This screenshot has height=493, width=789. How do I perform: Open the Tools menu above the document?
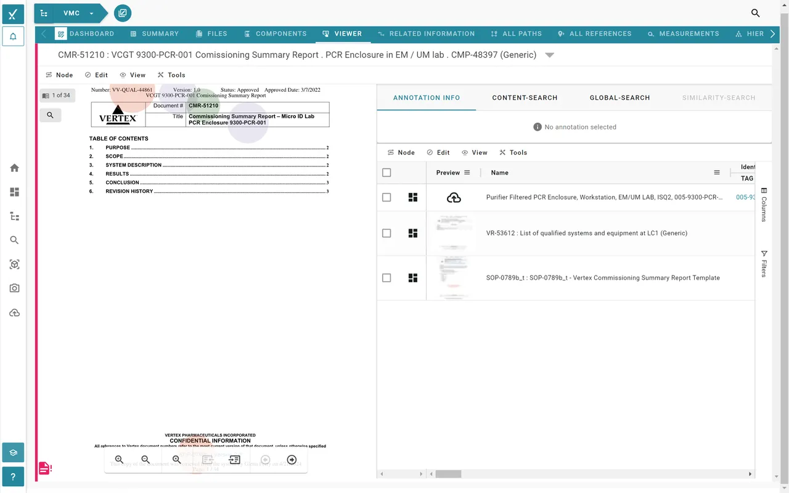(x=171, y=75)
